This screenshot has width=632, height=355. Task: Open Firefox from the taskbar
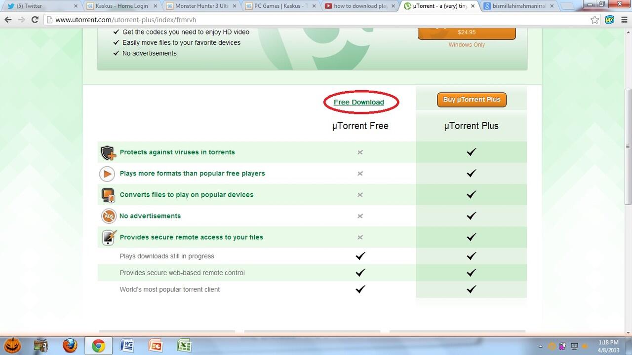[x=70, y=346]
